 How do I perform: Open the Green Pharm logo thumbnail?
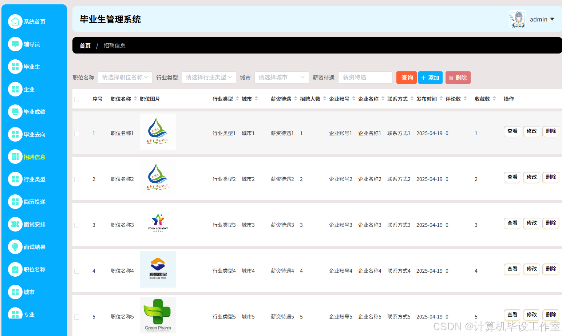click(158, 315)
